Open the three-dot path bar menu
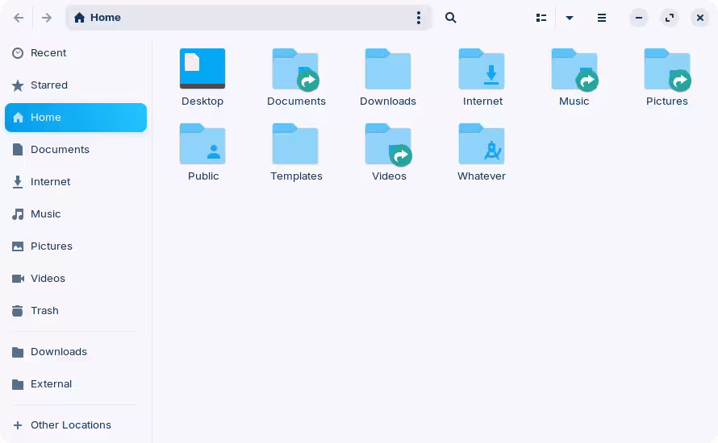Image resolution: width=718 pixels, height=443 pixels. tap(418, 18)
